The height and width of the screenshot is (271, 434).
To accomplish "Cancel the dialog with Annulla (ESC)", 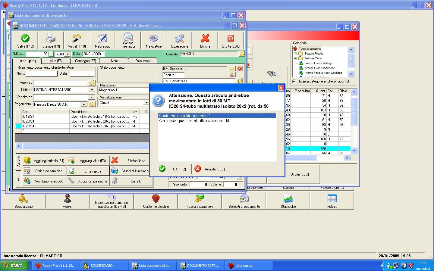I will click(x=210, y=169).
